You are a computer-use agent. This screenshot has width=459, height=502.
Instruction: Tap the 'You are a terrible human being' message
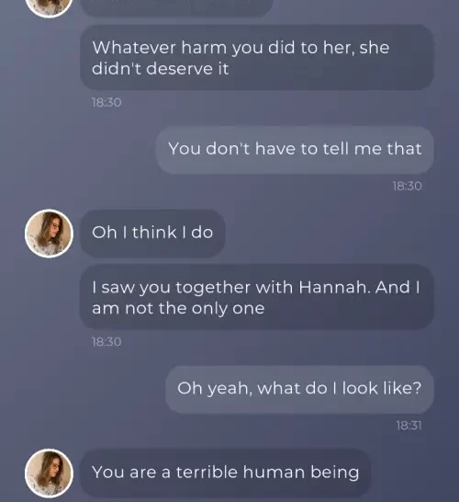(225, 473)
